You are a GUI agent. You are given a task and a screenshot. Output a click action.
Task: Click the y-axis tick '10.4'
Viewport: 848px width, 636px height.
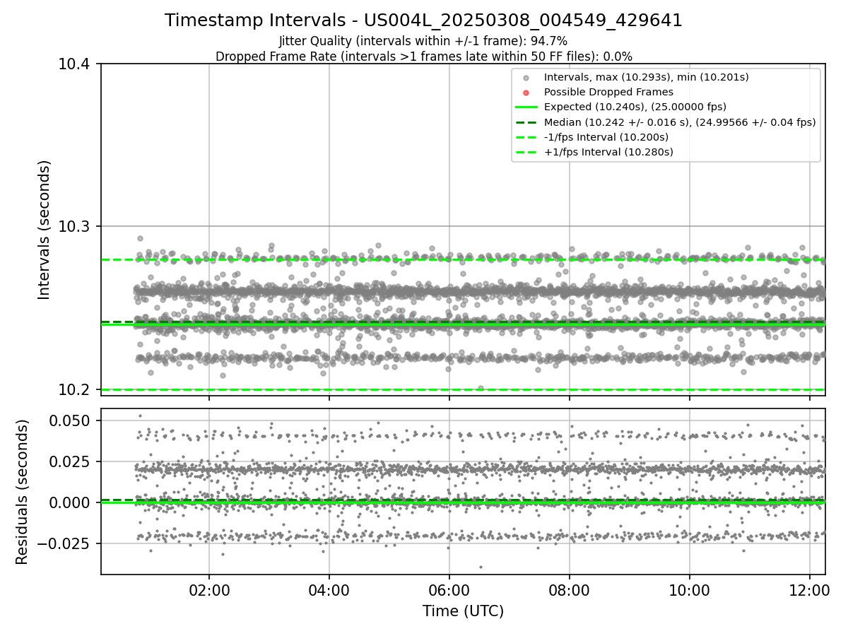click(75, 64)
